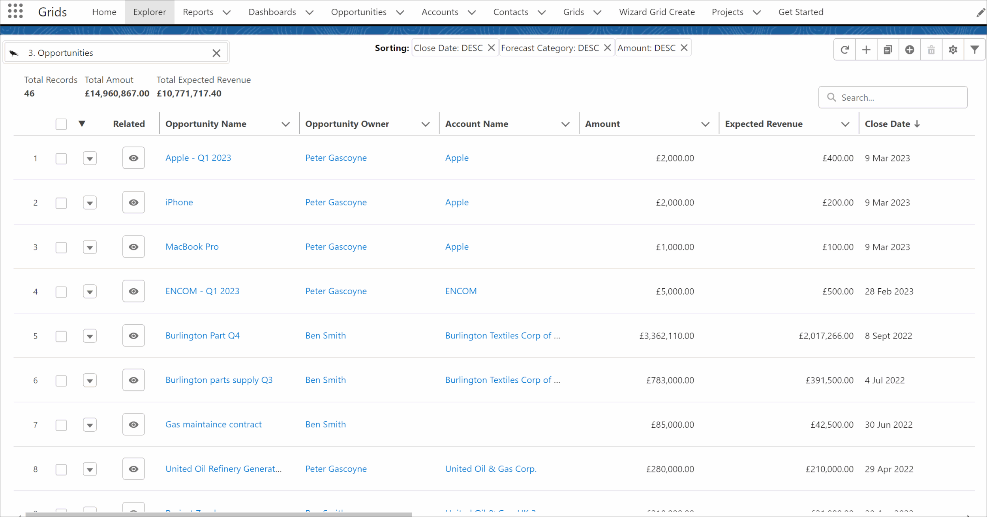Click the 28 Feb 2023 close date cell

click(x=889, y=291)
